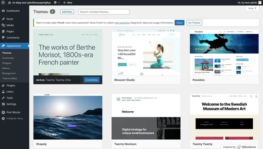Open the Customise submenu entry
Viewport: 263px width, 149px height.
pyautogui.click(x=8, y=58)
